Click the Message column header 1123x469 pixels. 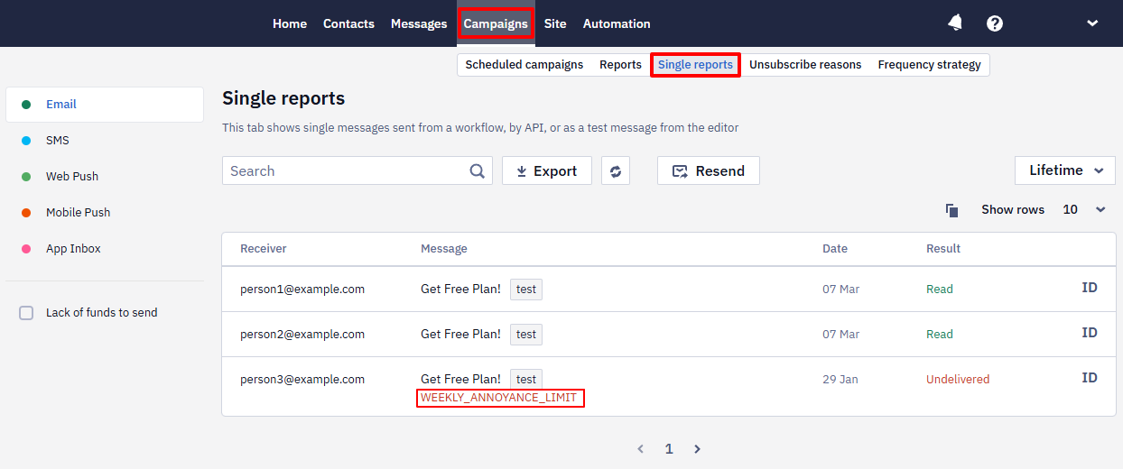point(444,249)
